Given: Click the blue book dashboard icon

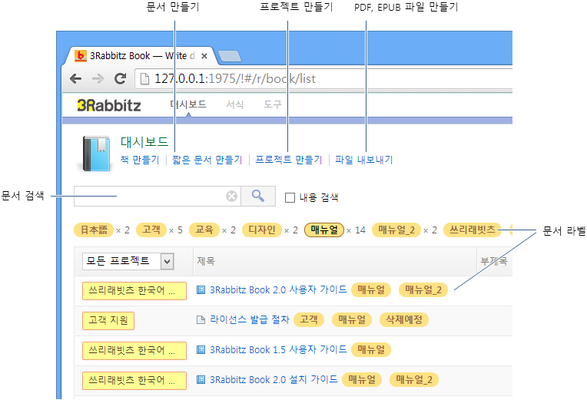Looking at the screenshot, I should pyautogui.click(x=96, y=154).
